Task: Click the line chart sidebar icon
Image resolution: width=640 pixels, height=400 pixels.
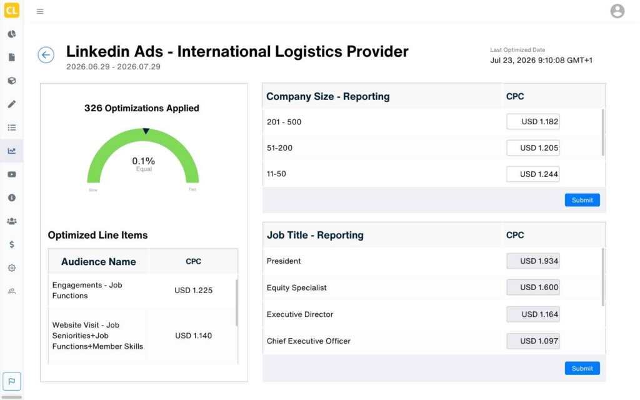Action: tap(12, 151)
